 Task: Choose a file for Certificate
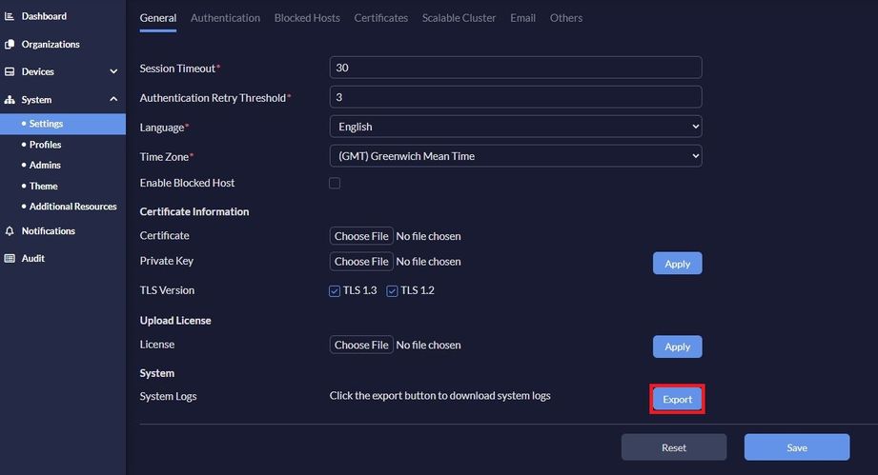[x=361, y=236]
